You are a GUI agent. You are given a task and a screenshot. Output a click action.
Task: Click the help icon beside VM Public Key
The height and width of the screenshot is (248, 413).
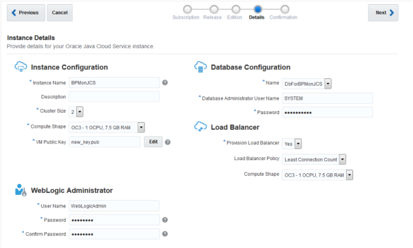[x=167, y=142]
